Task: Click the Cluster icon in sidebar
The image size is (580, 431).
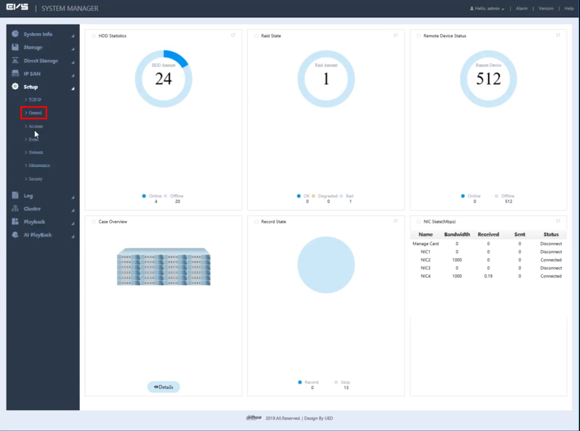Action: click(x=15, y=208)
